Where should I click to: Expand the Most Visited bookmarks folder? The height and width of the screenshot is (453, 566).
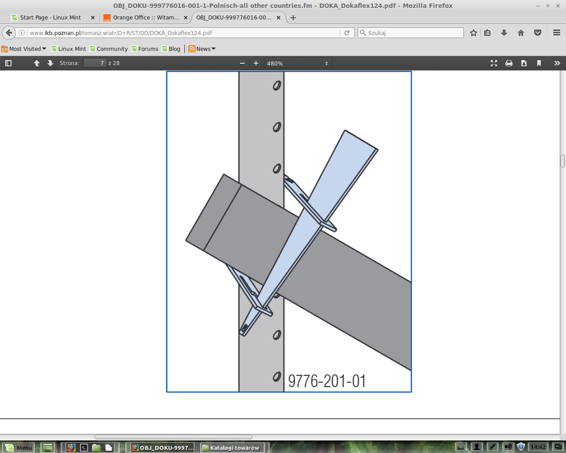(x=24, y=49)
